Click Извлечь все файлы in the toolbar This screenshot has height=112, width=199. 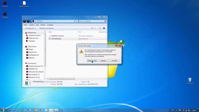point(46,28)
